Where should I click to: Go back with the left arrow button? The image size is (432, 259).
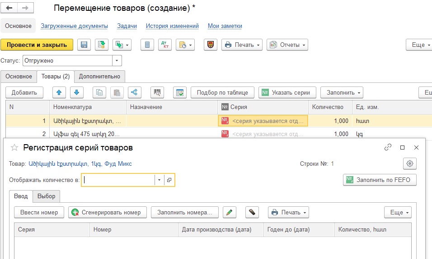[9, 8]
